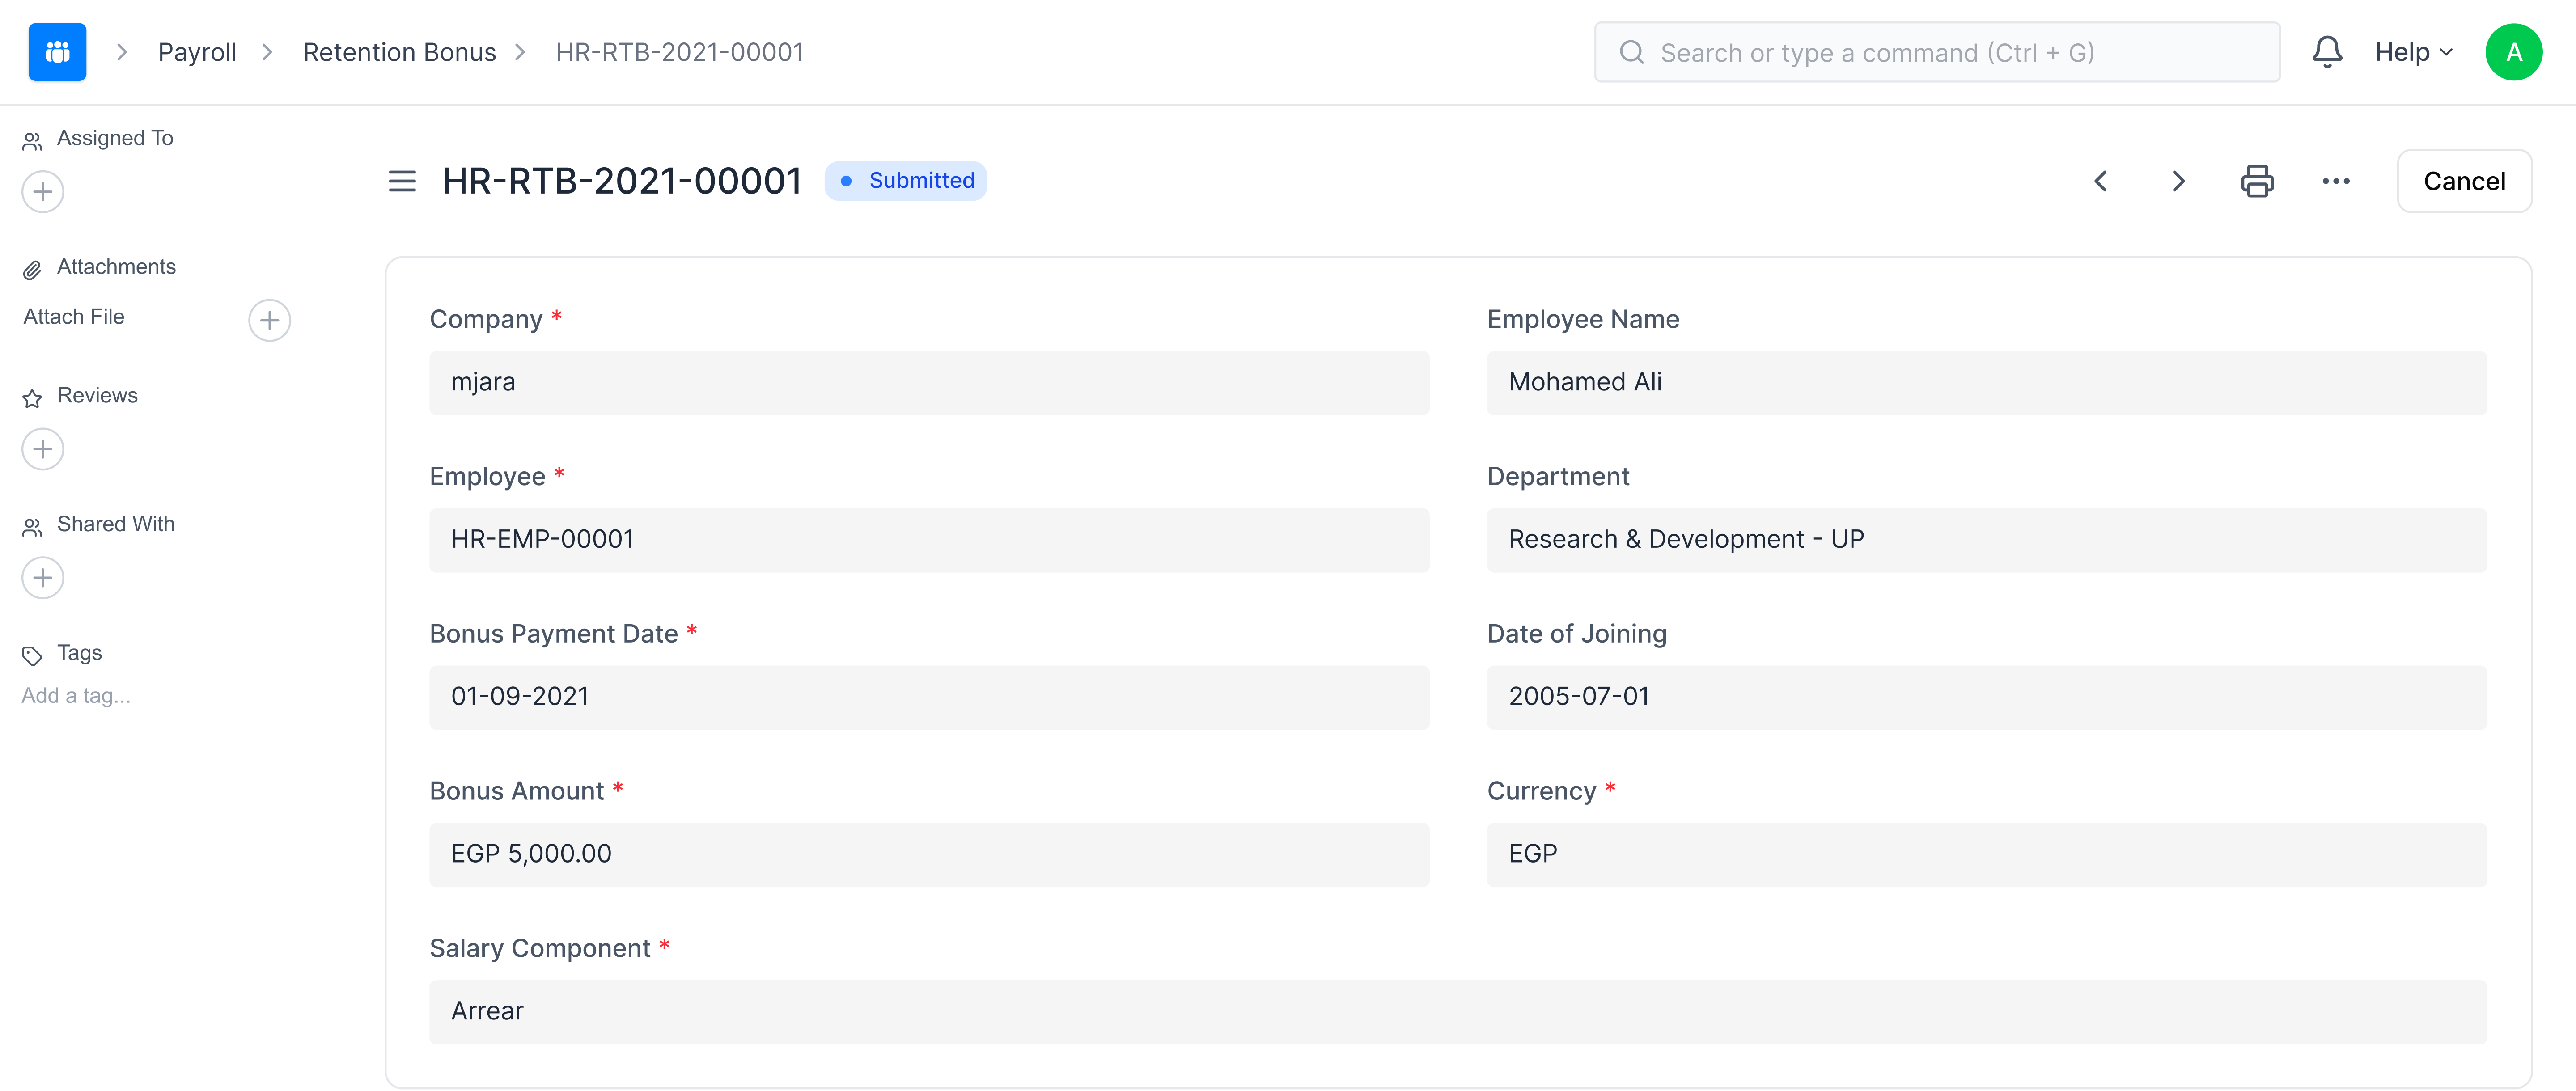Go to previous document arrow
Screen dimensions: 2576x1091
(2101, 181)
